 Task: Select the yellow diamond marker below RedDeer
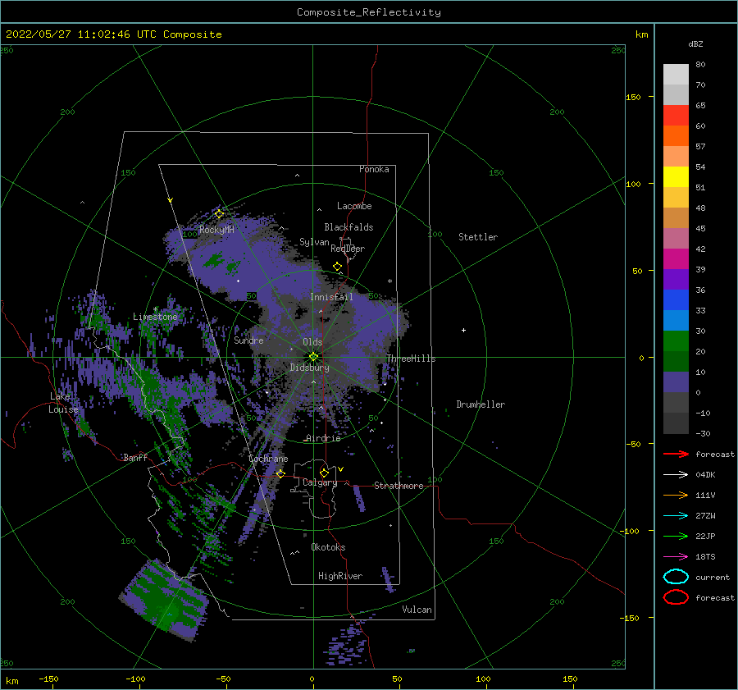tap(337, 266)
